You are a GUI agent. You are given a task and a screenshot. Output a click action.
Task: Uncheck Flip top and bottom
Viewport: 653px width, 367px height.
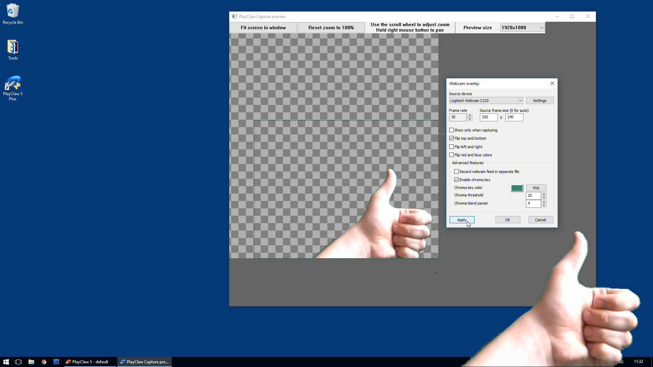tap(452, 138)
